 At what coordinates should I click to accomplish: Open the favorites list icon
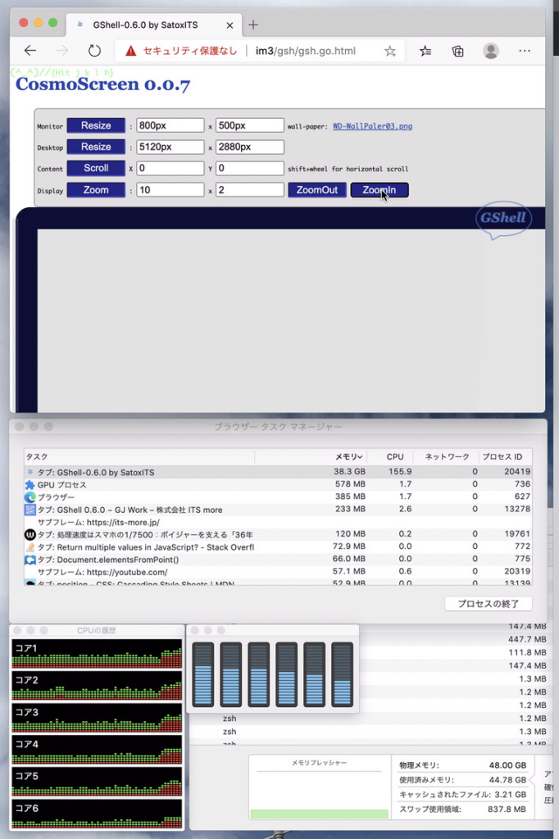pyautogui.click(x=425, y=51)
